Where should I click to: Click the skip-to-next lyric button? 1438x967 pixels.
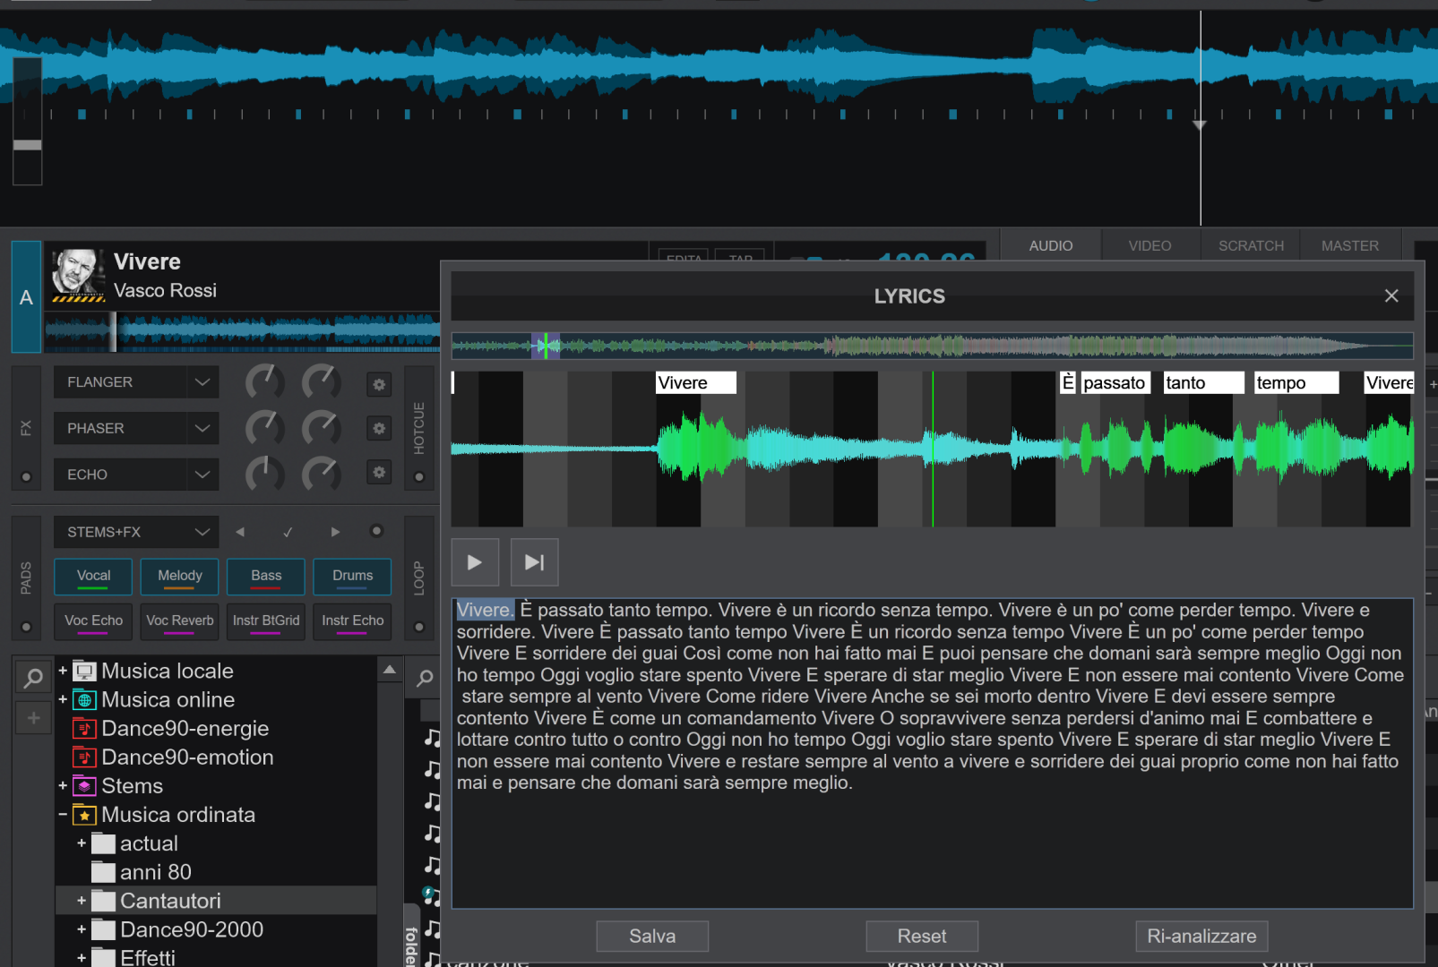(534, 562)
